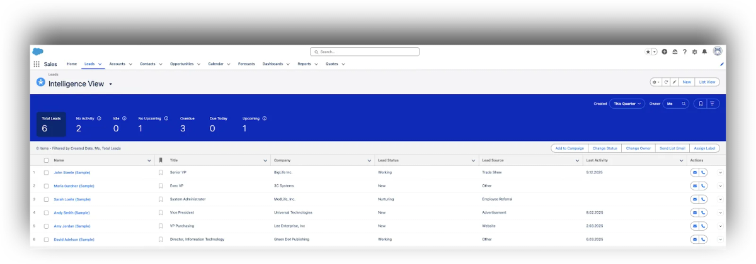Show info for Upcoming metric
Image resolution: width=756 pixels, height=264 pixels.
[x=264, y=118]
